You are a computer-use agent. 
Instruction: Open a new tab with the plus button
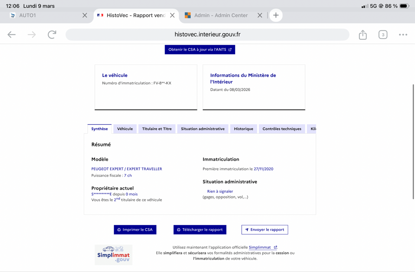276,15
